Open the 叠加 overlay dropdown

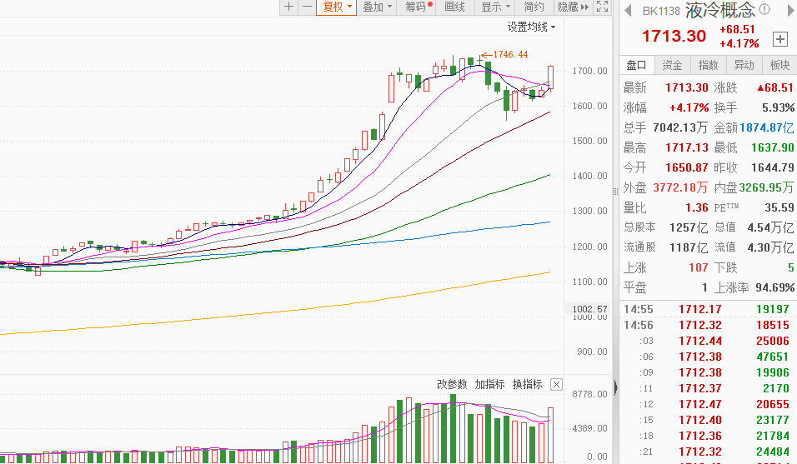(x=377, y=7)
